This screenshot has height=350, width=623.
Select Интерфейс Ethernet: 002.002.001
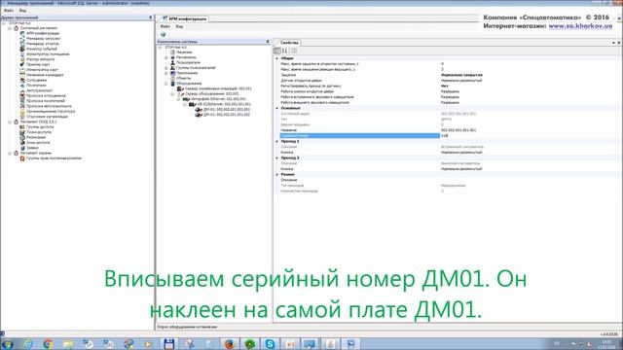pyautogui.click(x=218, y=99)
